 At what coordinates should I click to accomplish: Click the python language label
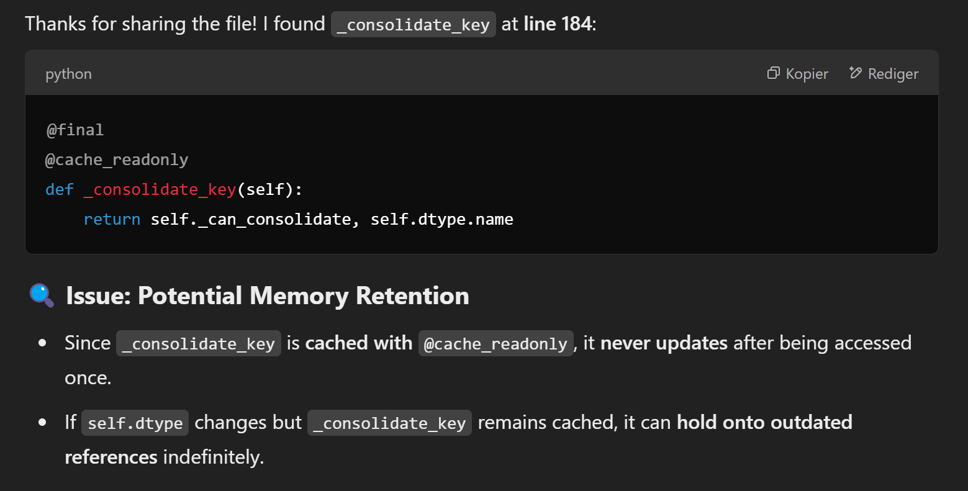(x=68, y=74)
